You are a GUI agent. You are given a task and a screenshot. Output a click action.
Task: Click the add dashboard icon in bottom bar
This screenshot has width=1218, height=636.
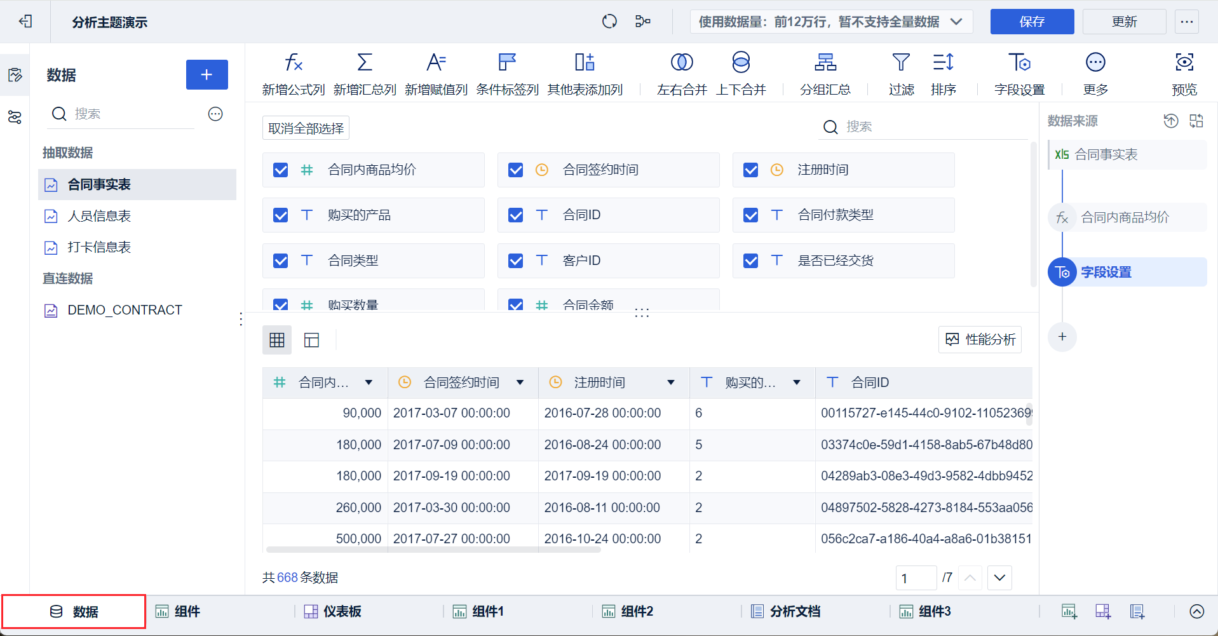[x=1103, y=611]
